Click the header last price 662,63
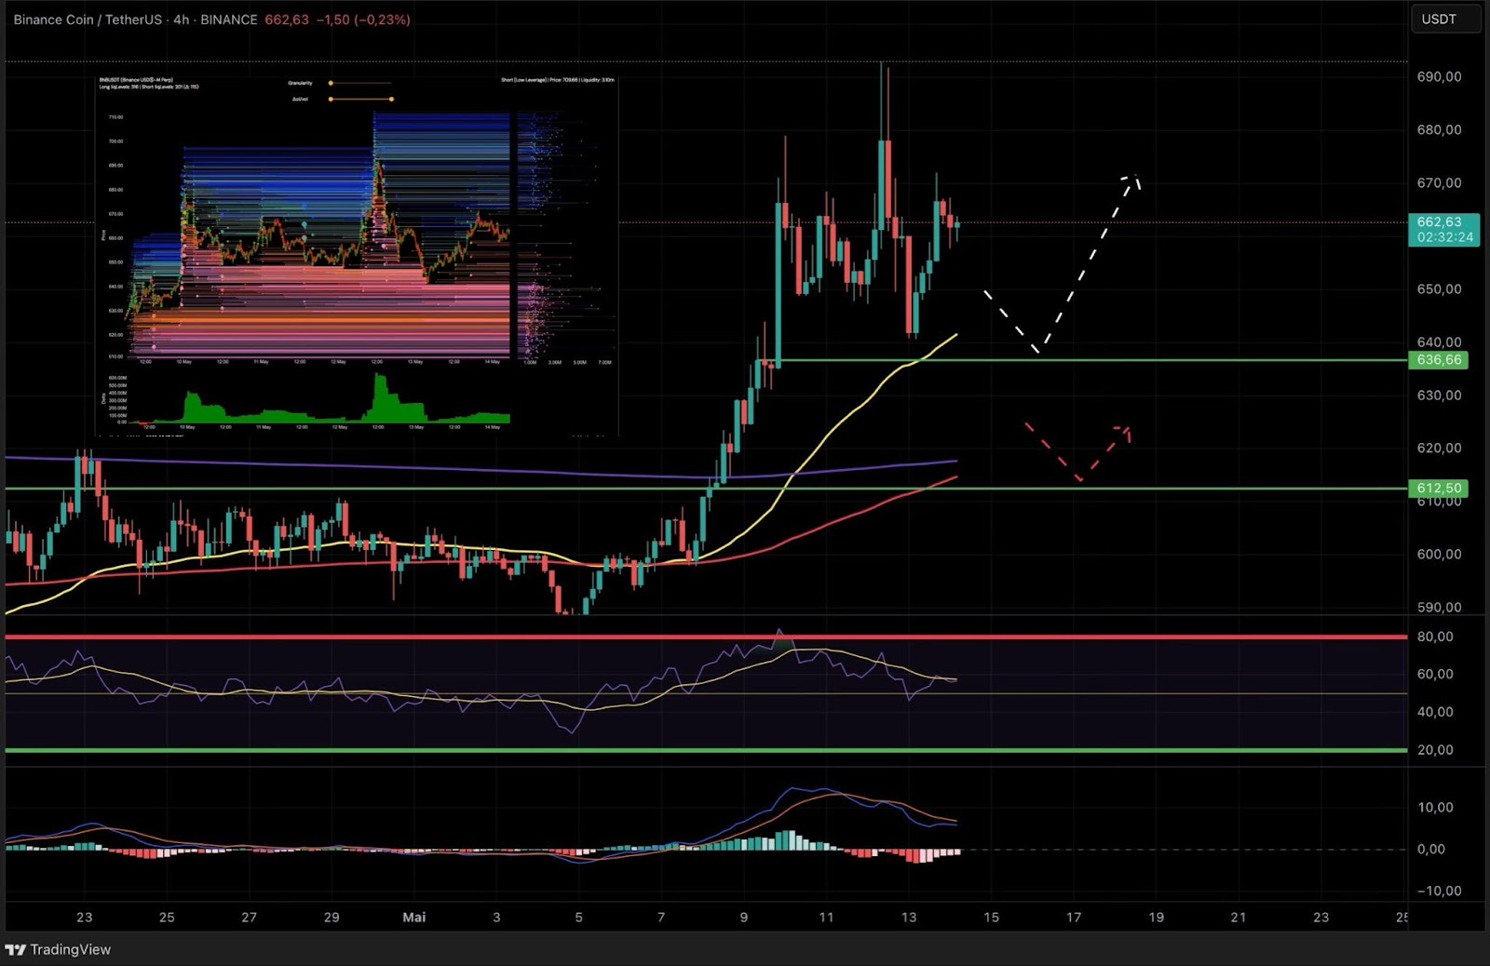Screen dimensions: 1490x966 click(286, 19)
